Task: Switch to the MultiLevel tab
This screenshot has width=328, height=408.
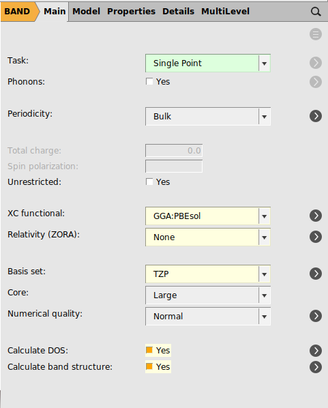Action: point(225,12)
